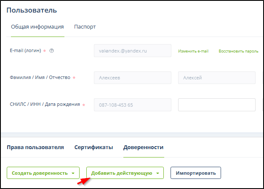Open the Паспорт tab
The width and height of the screenshot is (264, 189).
click(85, 27)
